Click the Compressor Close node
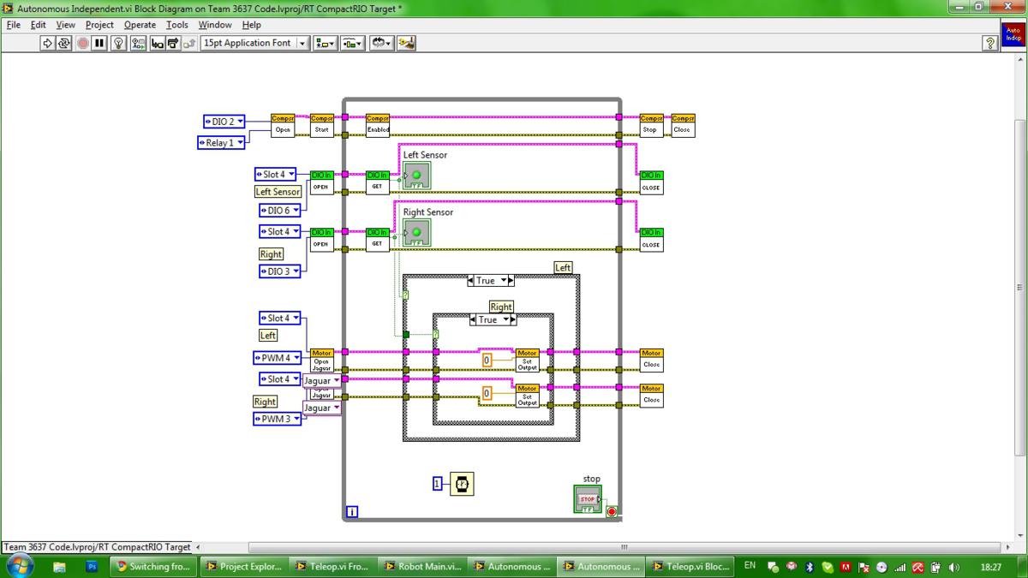 point(683,125)
